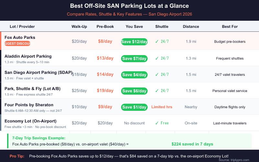The image size is (259, 162).
Task: Click the Economy Lot Free shuttle checkmark
Action: pos(157,123)
